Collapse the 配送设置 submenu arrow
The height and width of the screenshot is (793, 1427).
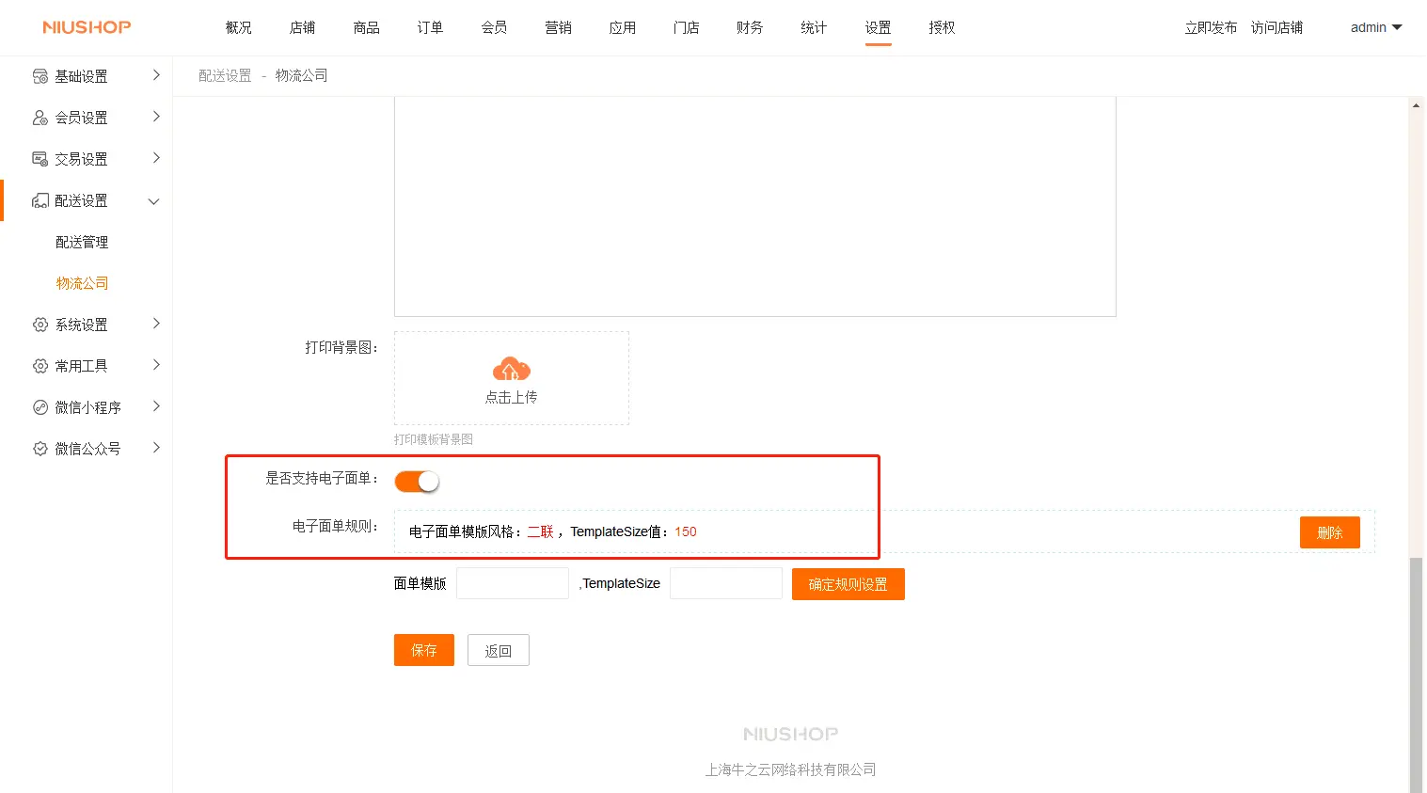[x=154, y=201]
